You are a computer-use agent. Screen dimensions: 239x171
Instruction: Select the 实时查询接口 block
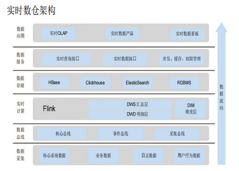[x=67, y=59]
